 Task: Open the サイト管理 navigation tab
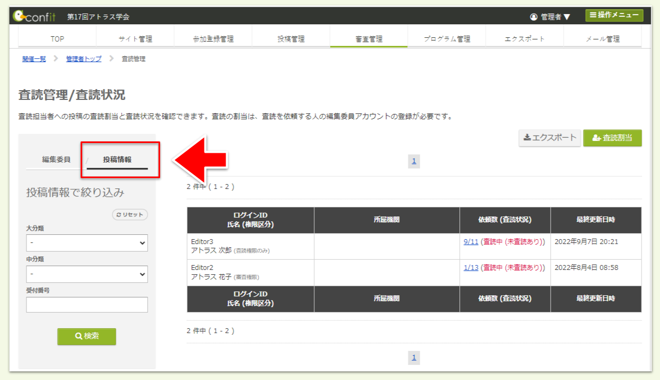135,39
